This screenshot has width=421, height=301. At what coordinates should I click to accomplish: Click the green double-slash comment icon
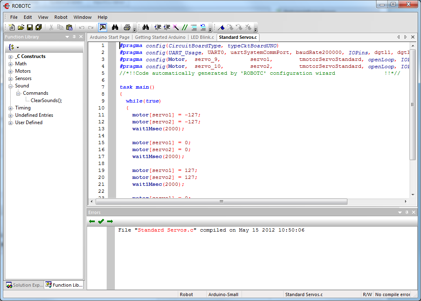[185, 27]
